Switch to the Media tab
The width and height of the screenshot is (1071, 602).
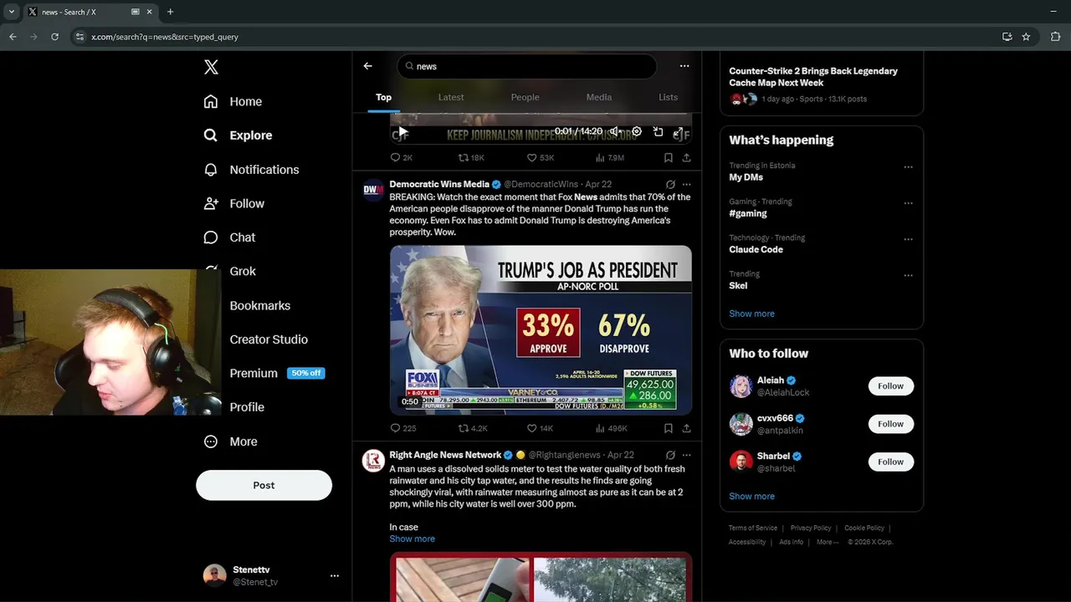pyautogui.click(x=599, y=97)
